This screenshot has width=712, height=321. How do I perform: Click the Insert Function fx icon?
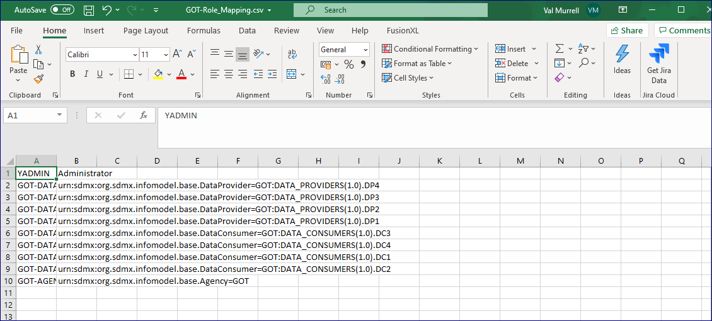point(144,115)
